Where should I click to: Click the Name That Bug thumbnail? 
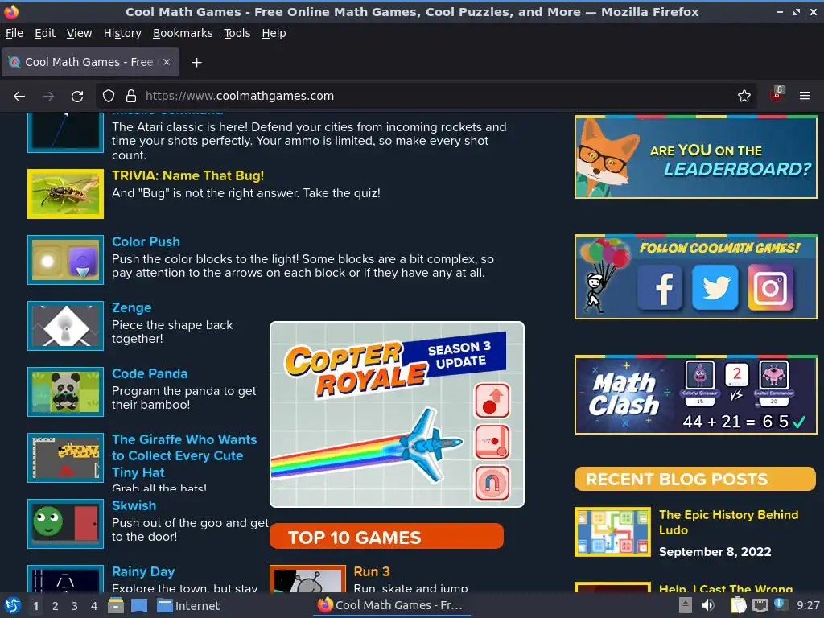(x=66, y=194)
